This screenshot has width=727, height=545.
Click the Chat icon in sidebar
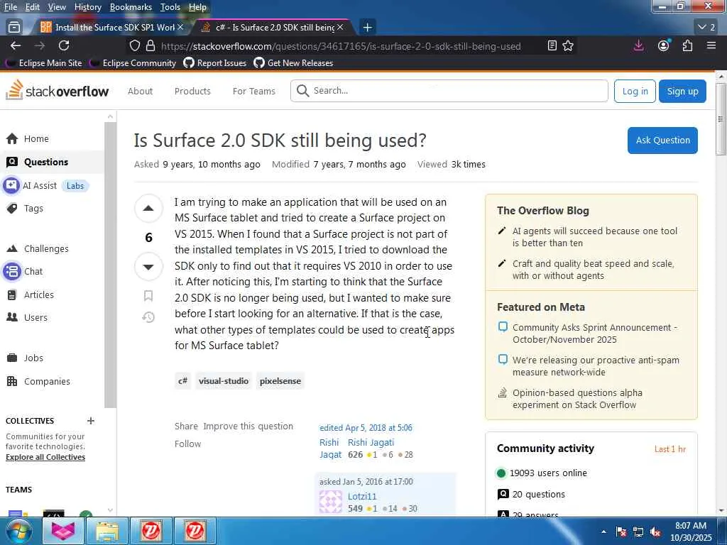click(11, 271)
